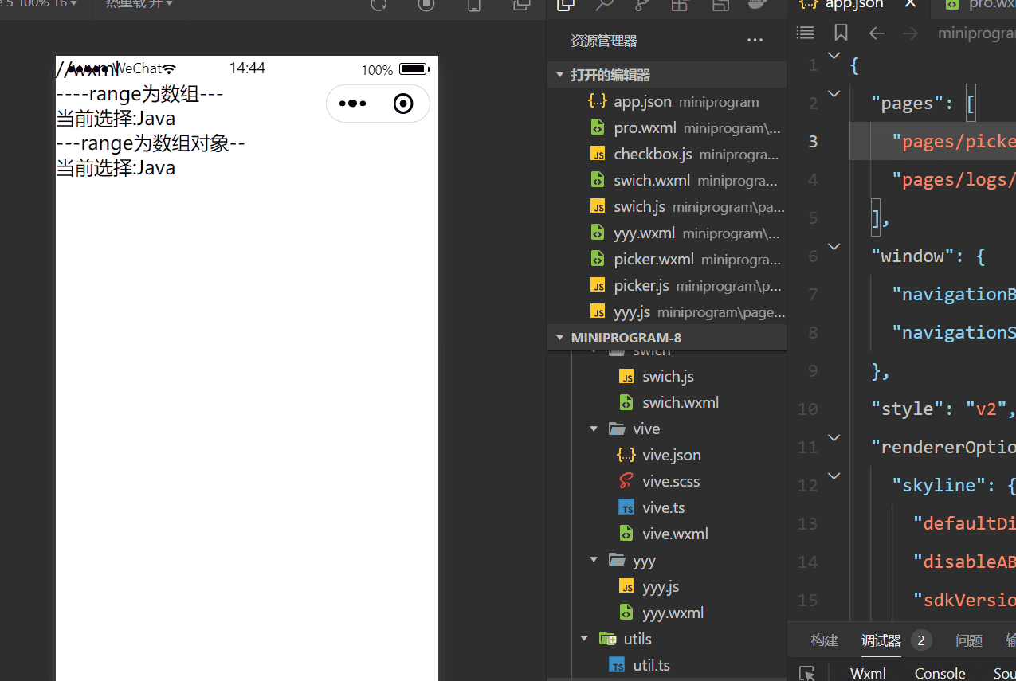Open the simulator capsule three-dot menu
Image resolution: width=1016 pixels, height=681 pixels.
(x=352, y=104)
